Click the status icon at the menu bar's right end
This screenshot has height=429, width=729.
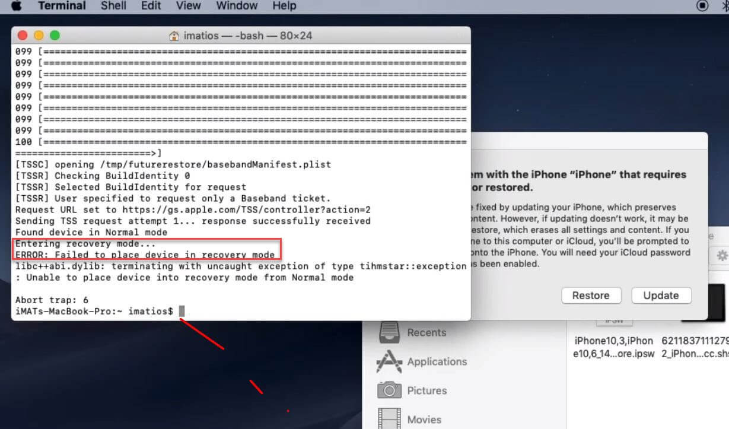click(x=702, y=6)
